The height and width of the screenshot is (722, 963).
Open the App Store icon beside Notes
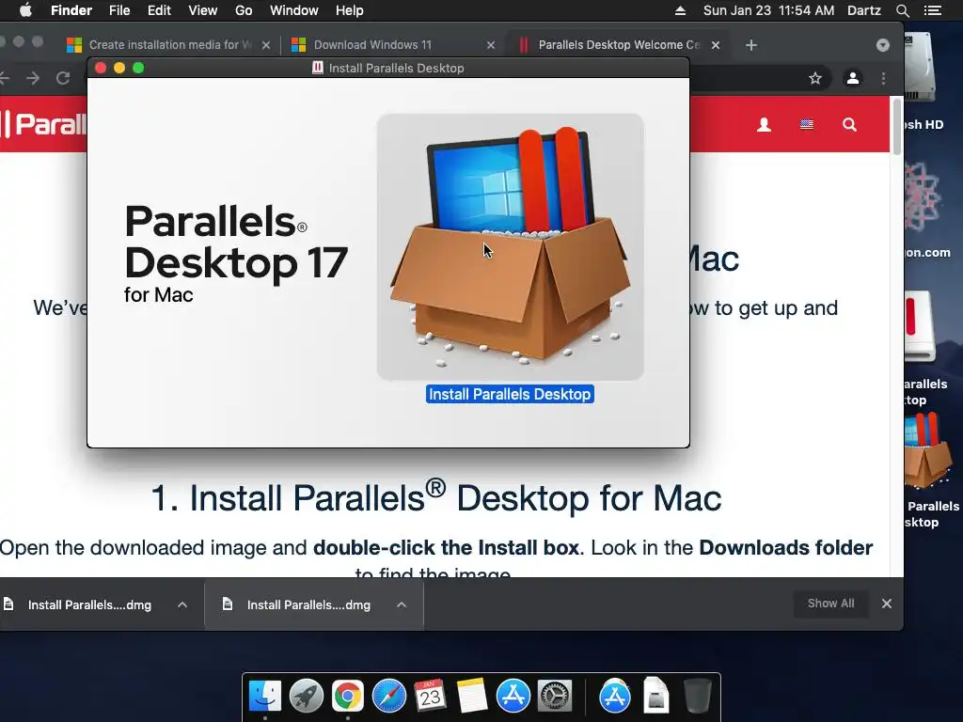[513, 697]
